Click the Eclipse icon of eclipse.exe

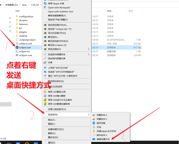(17, 47)
